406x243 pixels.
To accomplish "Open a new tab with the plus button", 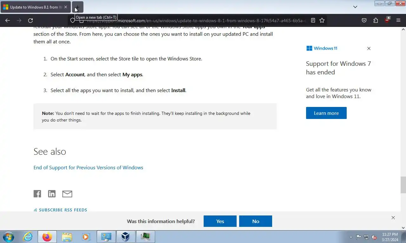I will (x=77, y=7).
